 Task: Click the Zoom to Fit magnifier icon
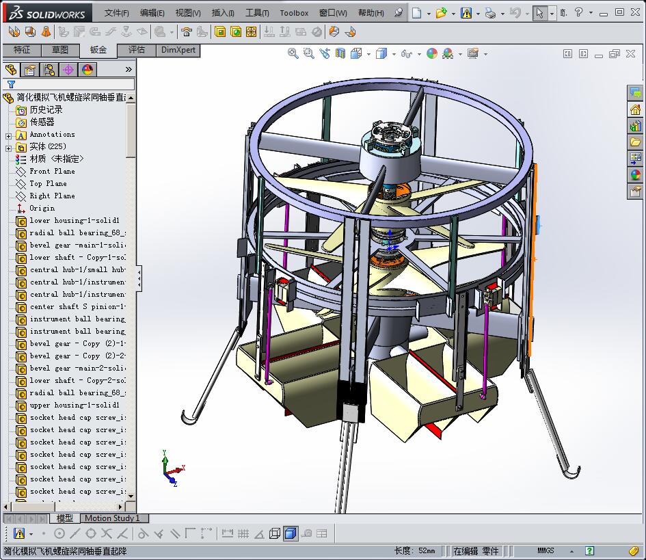point(293,54)
